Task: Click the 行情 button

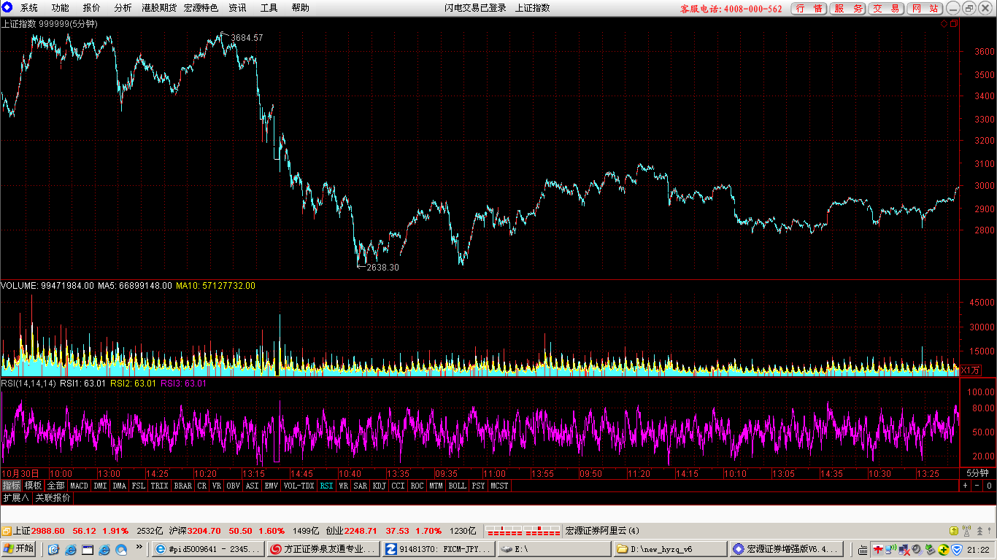Action: (809, 9)
